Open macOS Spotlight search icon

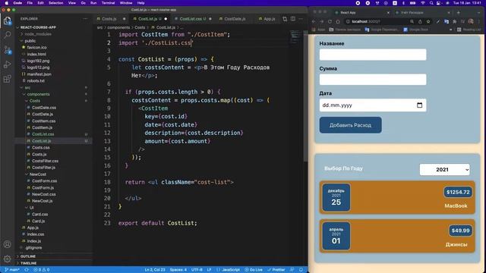(x=431, y=3)
